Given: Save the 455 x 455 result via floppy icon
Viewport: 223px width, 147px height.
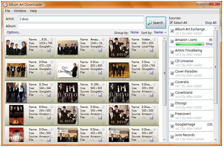Looking at the screenshot, I should (x=100, y=140).
